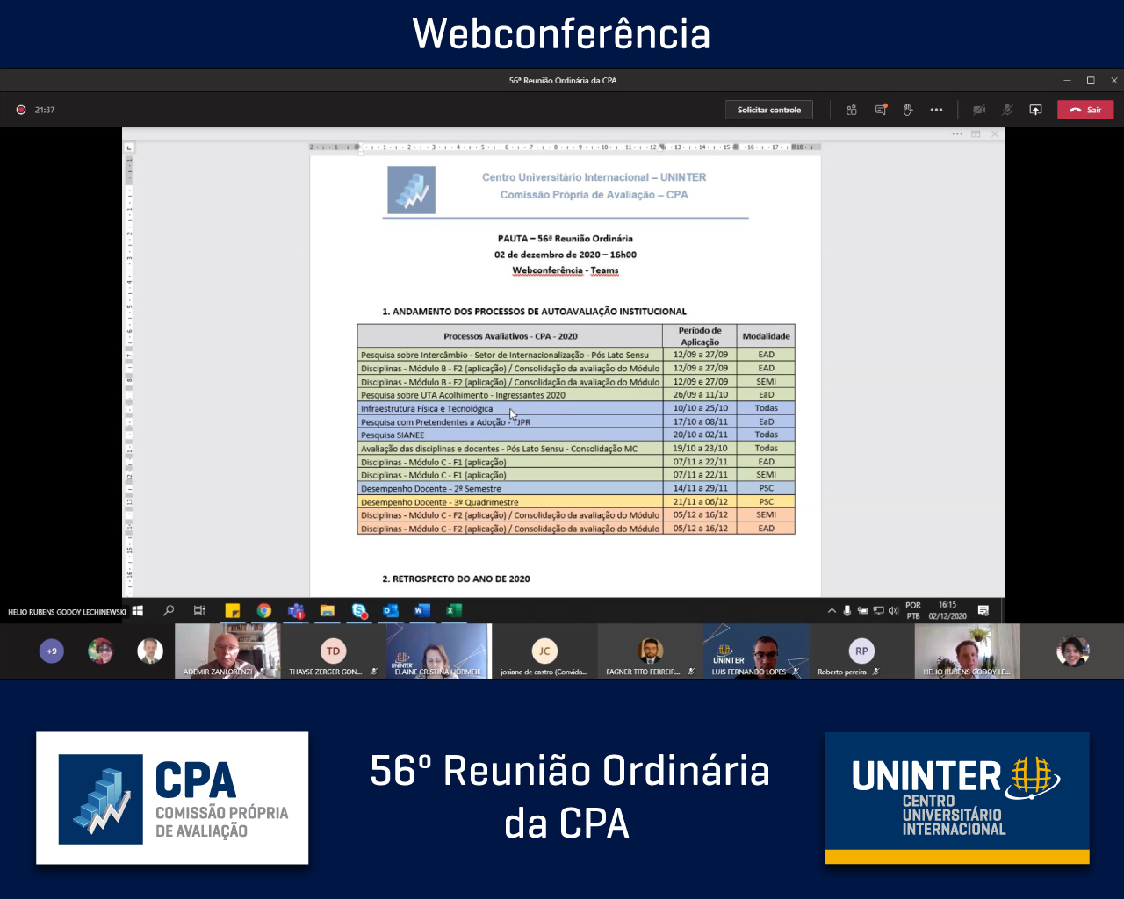
Task: Leave the meeting with Sair button
Action: (x=1085, y=110)
